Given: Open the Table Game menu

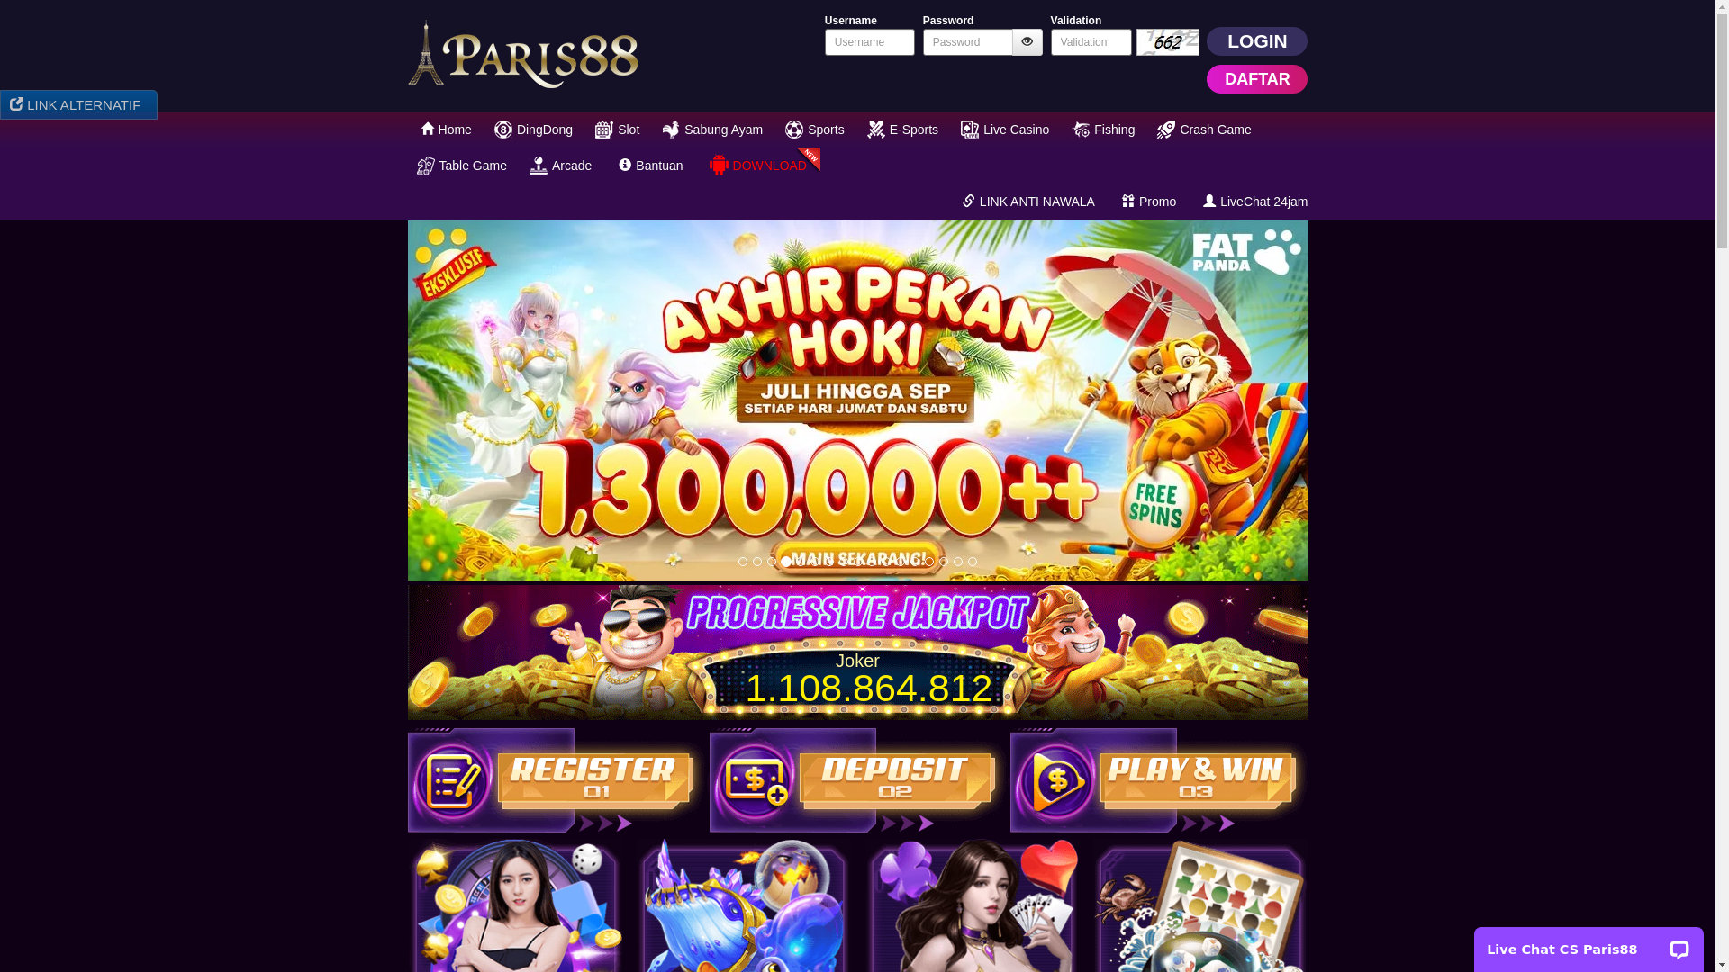Looking at the screenshot, I should click(461, 166).
